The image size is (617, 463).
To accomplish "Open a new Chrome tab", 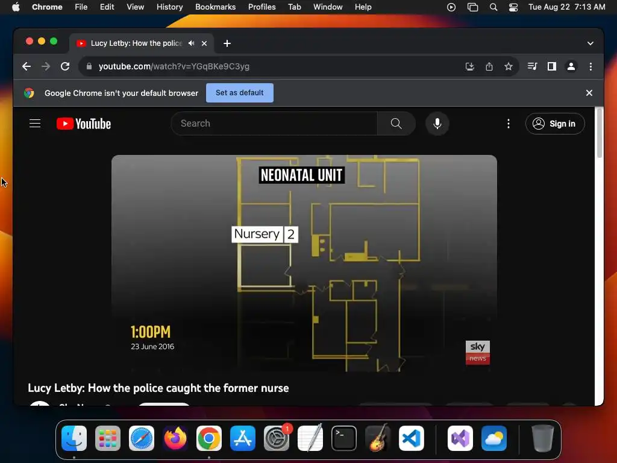I will pos(227,43).
